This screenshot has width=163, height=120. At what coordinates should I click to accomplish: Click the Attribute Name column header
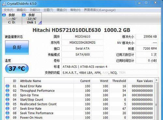pos(46,81)
